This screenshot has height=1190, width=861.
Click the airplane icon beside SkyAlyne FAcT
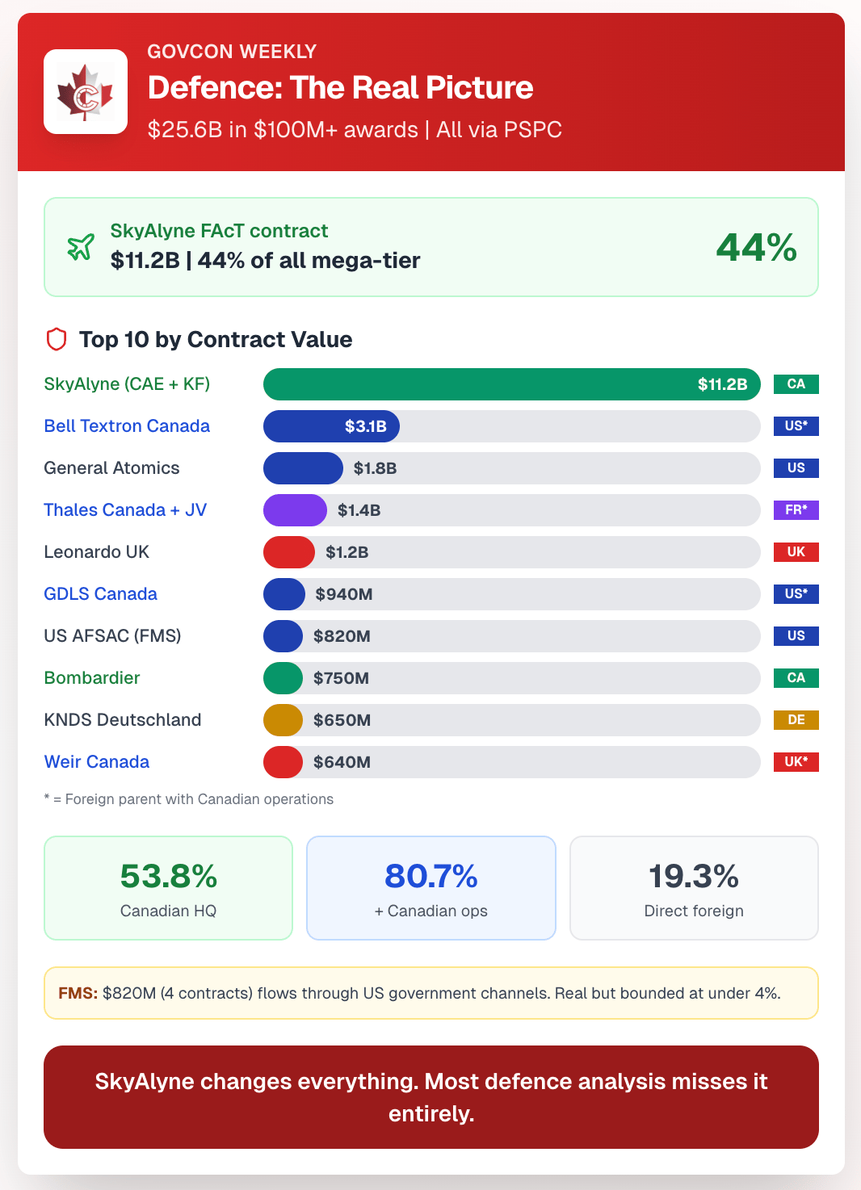click(81, 247)
